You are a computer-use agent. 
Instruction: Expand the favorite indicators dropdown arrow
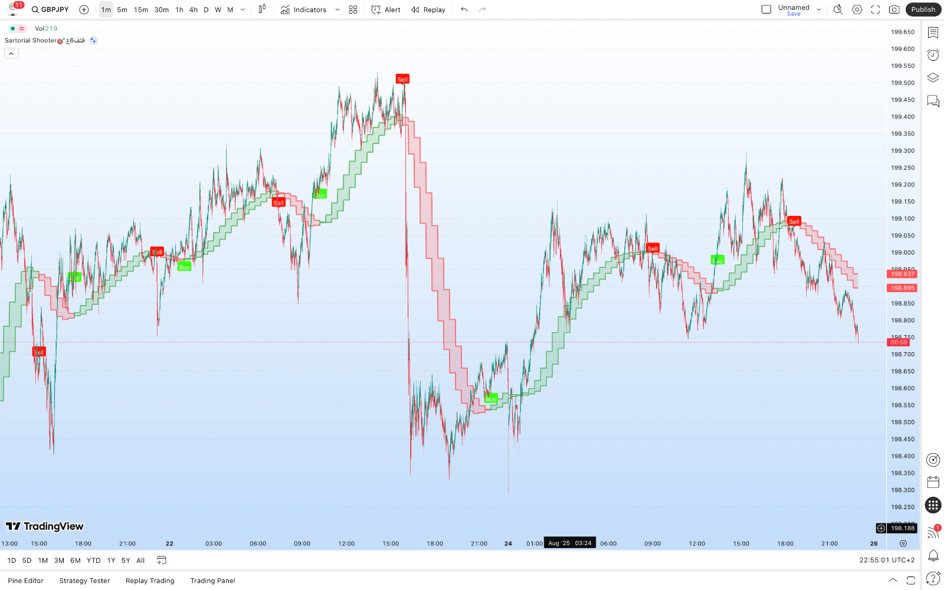337,9
